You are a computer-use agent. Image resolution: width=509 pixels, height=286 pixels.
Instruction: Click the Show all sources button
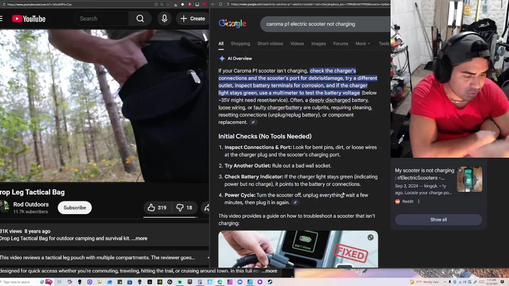coord(438,220)
